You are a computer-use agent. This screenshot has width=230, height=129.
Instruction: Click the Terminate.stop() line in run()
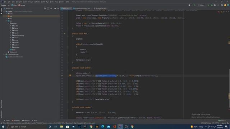point(84,60)
